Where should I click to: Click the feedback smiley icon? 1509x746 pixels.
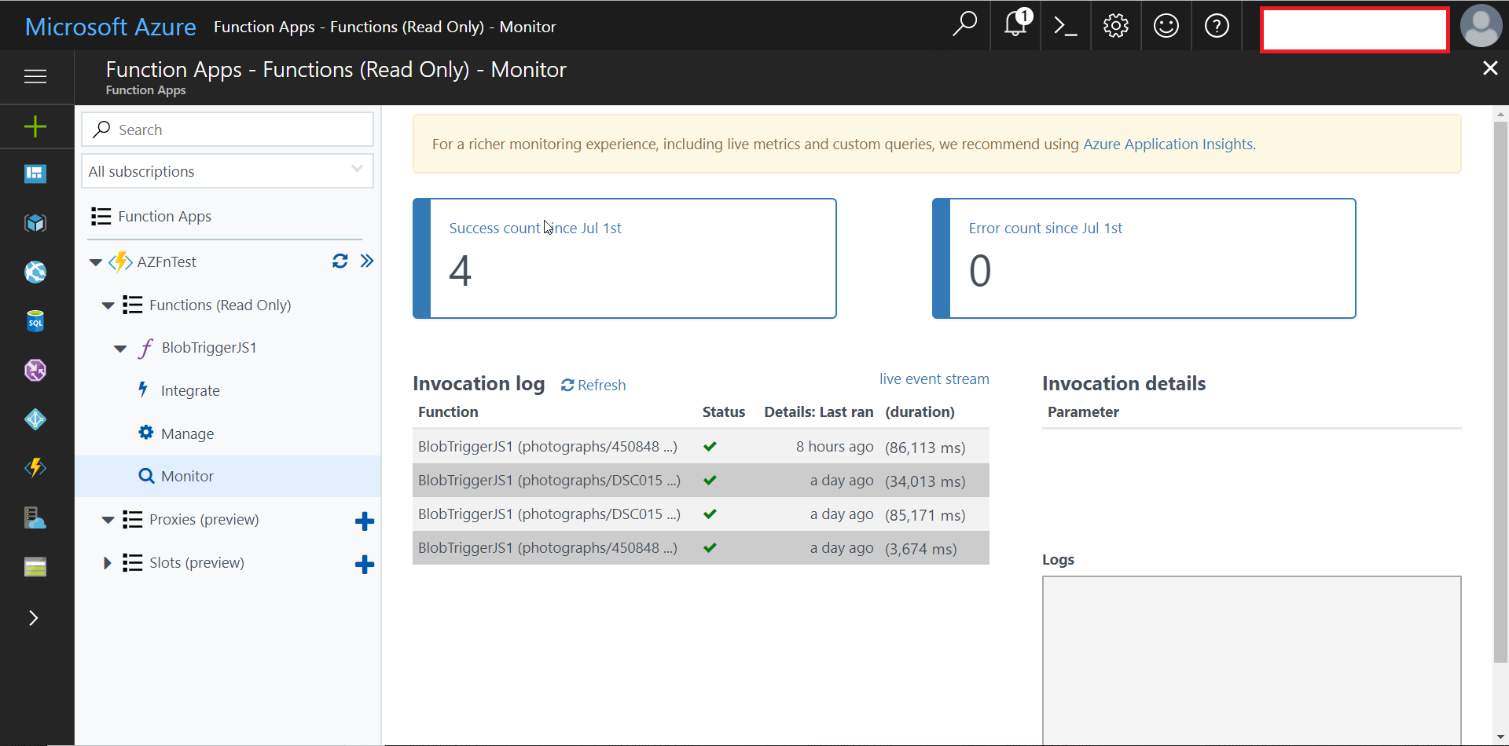coord(1166,26)
